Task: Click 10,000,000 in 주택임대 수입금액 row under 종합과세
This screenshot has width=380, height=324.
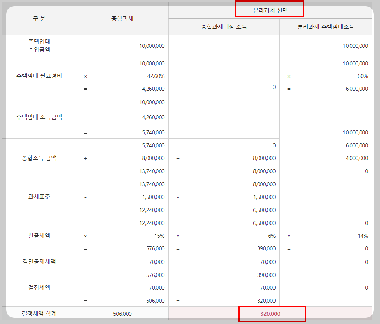Action: click(152, 46)
